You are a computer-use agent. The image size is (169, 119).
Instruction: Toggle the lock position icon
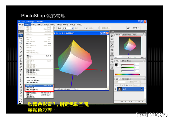click(125, 85)
